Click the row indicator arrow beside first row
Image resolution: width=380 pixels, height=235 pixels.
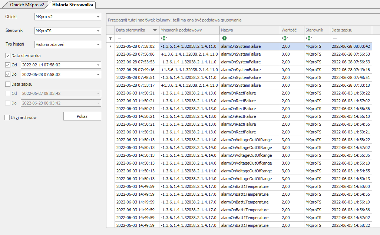click(x=110, y=46)
